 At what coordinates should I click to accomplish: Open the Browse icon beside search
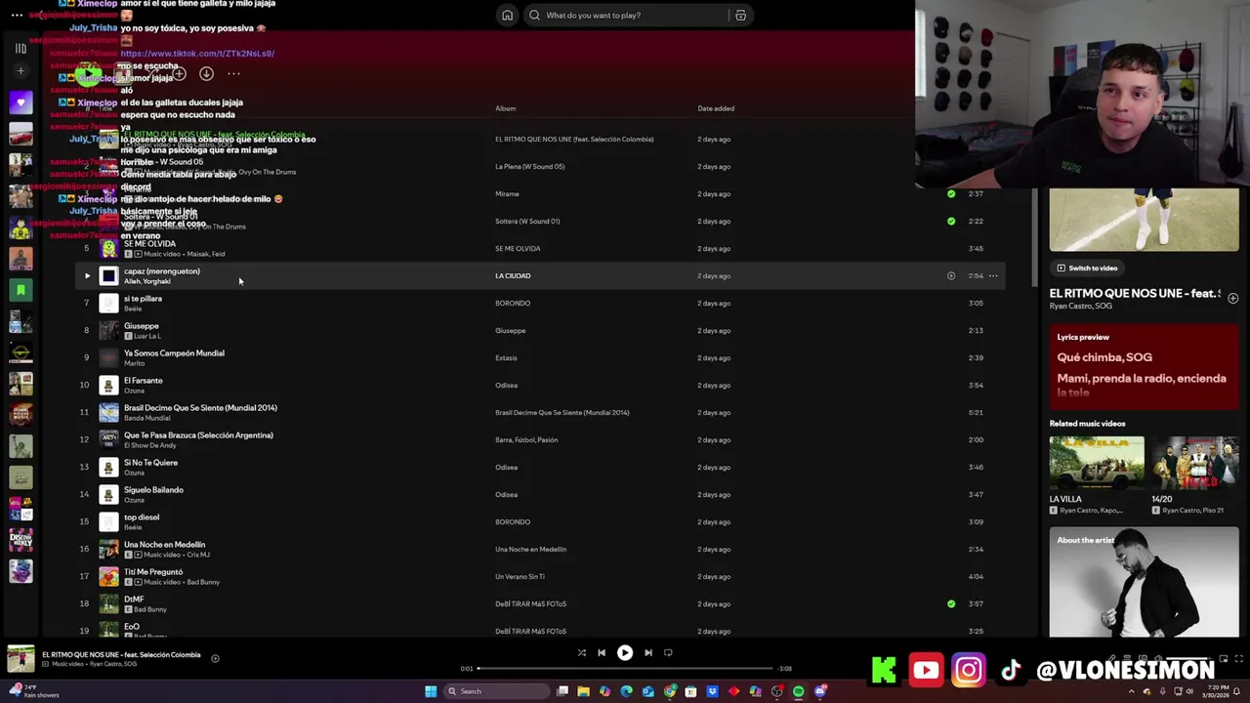coord(741,16)
